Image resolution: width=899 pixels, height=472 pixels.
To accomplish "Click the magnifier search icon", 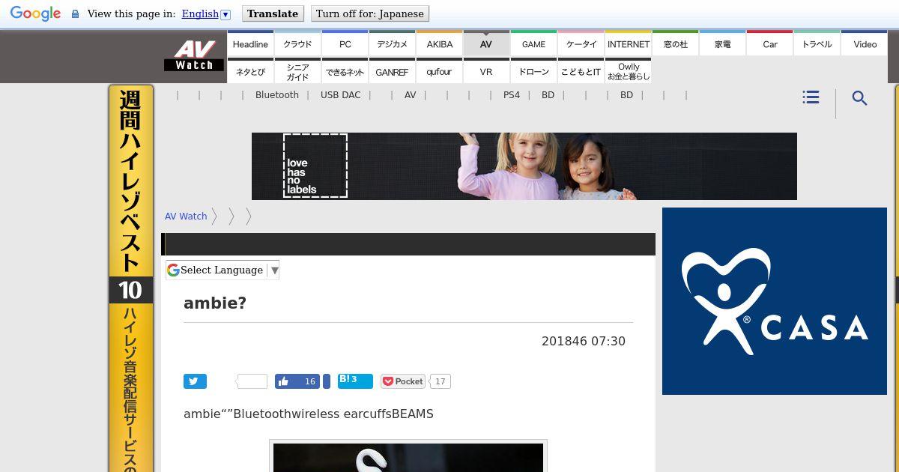I will pyautogui.click(x=859, y=98).
